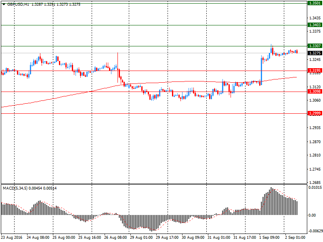The image size is (323, 242).
Task: Select the current price label 1.3275
Action: [x=315, y=53]
